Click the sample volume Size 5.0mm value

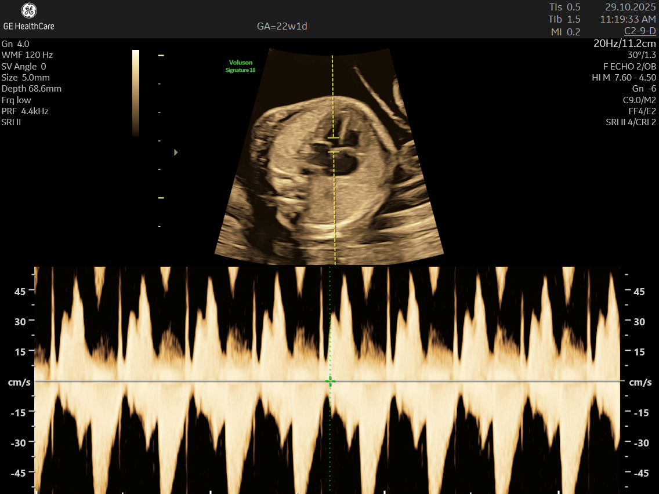[x=26, y=78]
